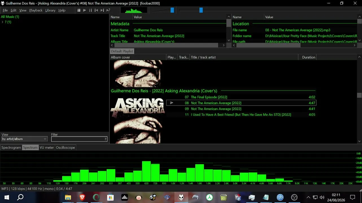
Task: Click the playback status text in status bar
Action: click(x=37, y=189)
